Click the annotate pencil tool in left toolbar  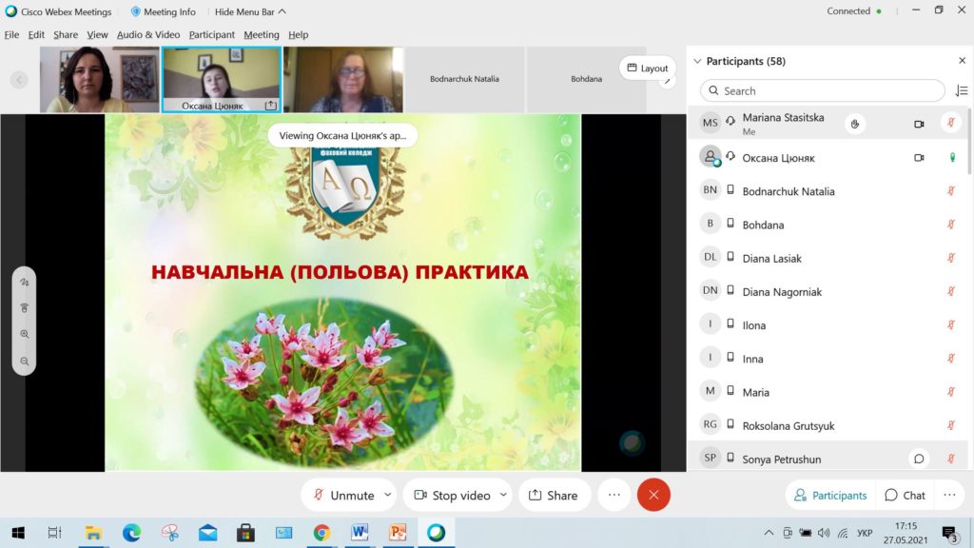coord(25,283)
